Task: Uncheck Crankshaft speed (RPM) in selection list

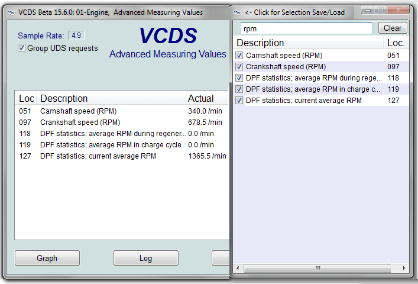Action: pos(239,67)
